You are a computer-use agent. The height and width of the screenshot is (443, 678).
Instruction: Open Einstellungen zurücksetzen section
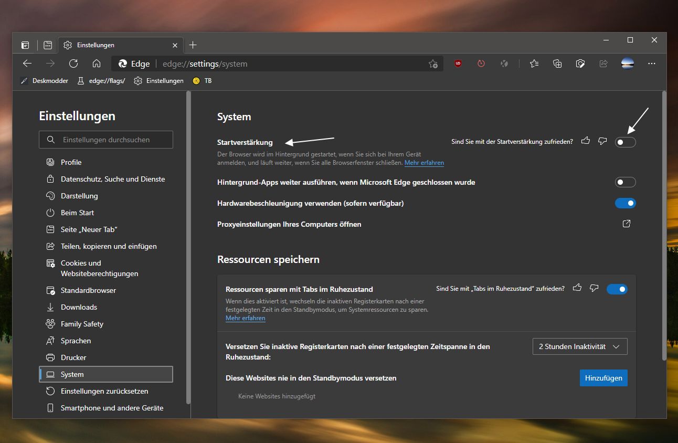click(x=106, y=391)
